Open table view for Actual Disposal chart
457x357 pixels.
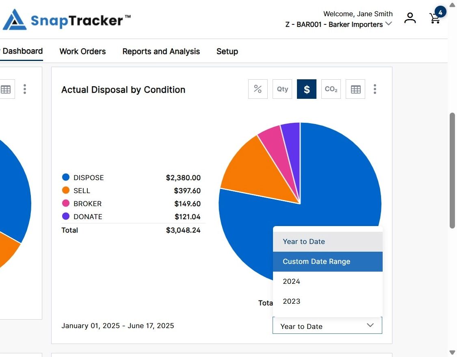(355, 89)
